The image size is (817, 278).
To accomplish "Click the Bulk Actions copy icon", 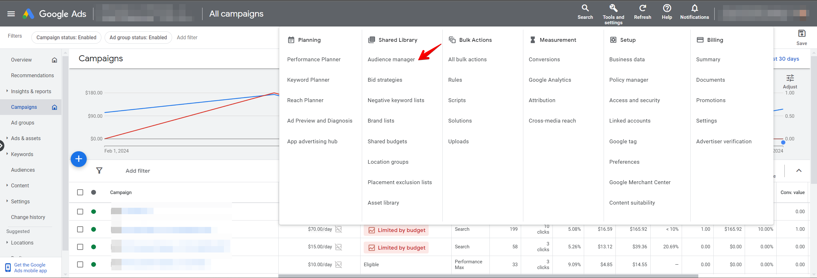I will 452,40.
